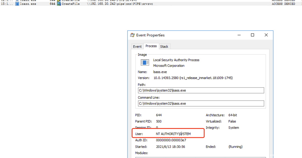Select the NT AUTHORITY\SYSTEM user value

pos(173,134)
